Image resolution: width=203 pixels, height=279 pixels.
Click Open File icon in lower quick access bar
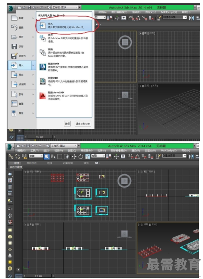pyautogui.click(x=23, y=146)
